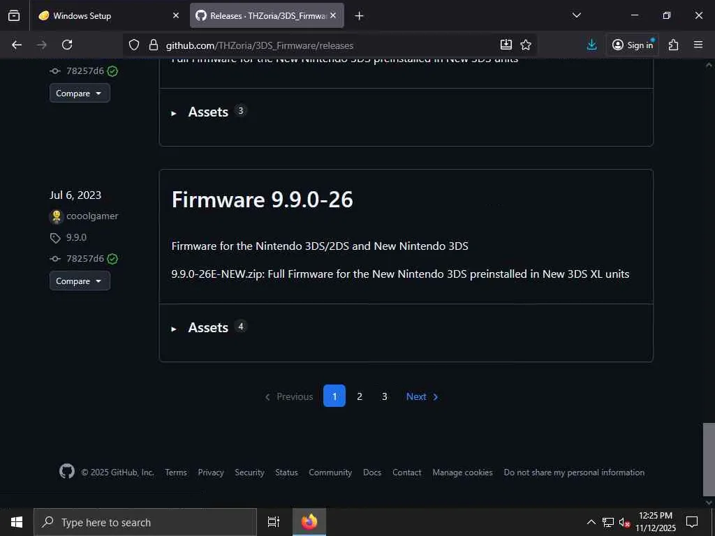Screen dimensions: 715x536
Task: Open upper Compare dropdown above Assets 3
Action: click(x=80, y=93)
